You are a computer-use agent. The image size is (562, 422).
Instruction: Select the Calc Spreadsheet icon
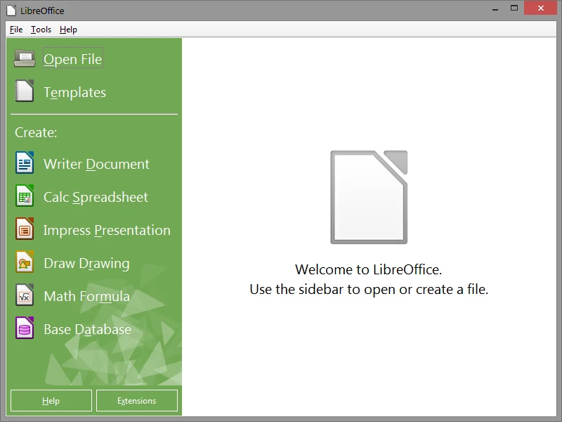coord(23,197)
